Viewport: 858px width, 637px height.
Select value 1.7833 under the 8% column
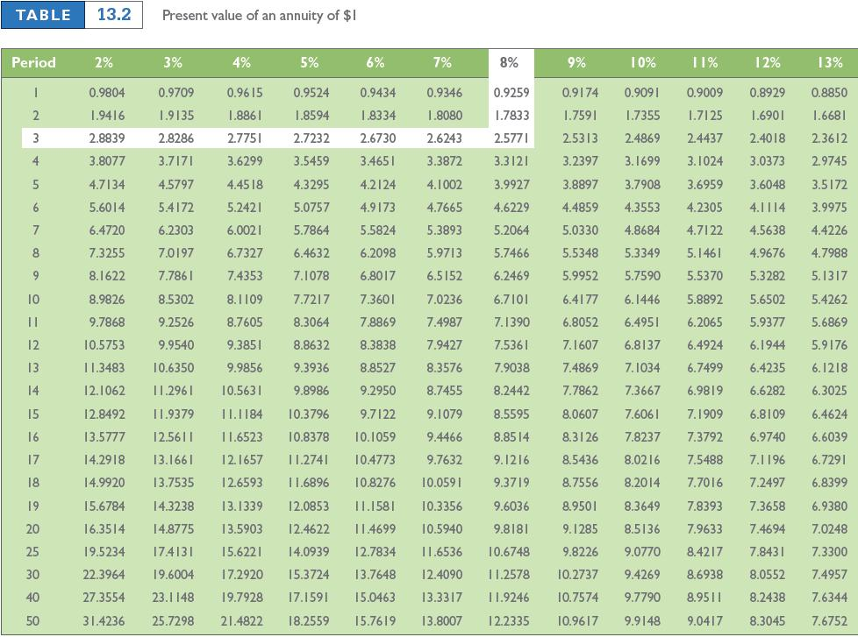tap(511, 112)
